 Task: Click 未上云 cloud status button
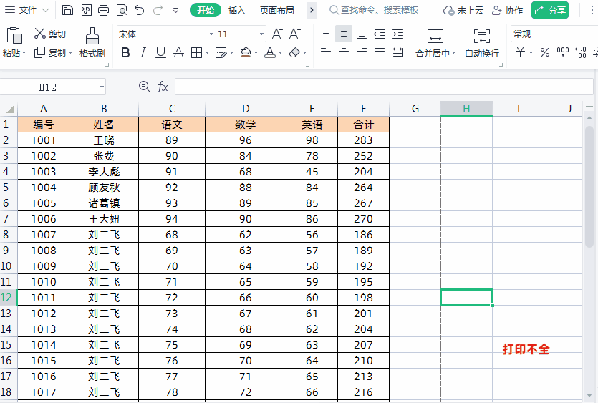point(463,10)
